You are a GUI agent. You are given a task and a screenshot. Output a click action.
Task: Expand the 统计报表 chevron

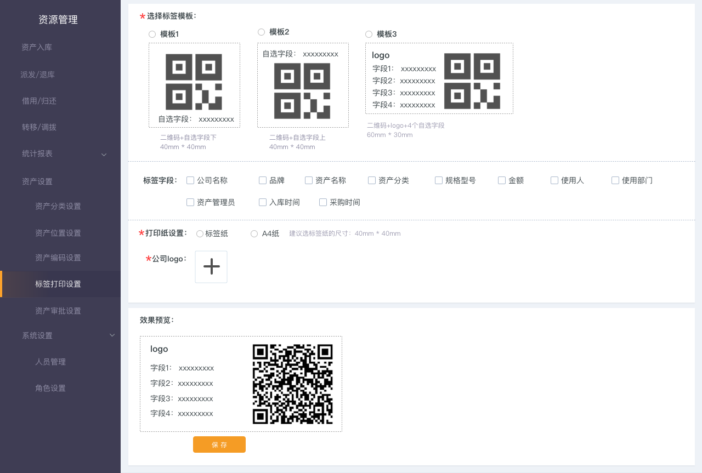pos(104,155)
